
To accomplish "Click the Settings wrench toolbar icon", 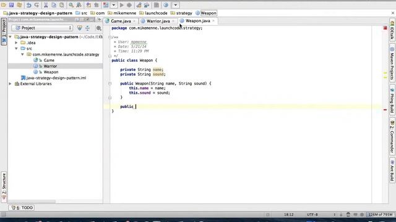I will click(x=139, y=5).
